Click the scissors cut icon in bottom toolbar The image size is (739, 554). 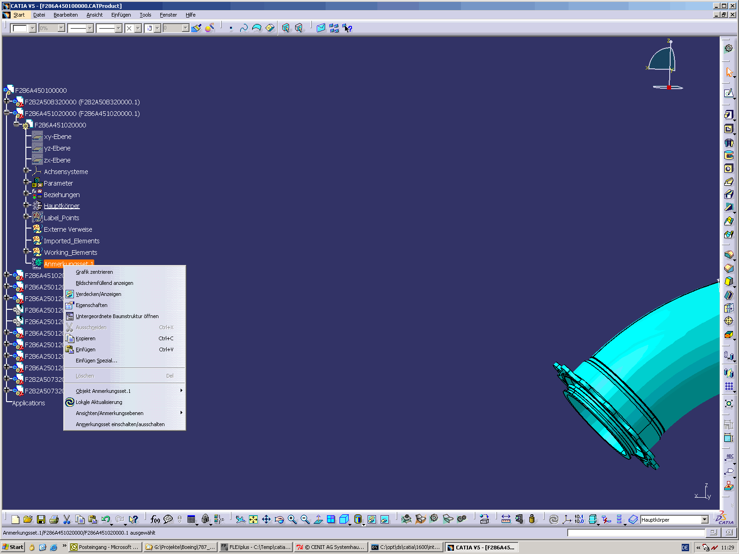pos(67,519)
